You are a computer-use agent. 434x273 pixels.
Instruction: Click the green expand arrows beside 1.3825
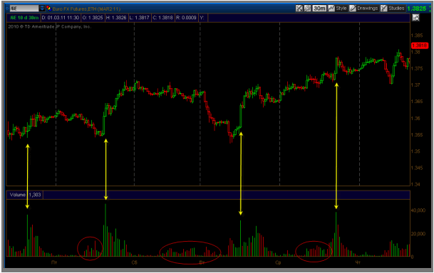(x=430, y=9)
